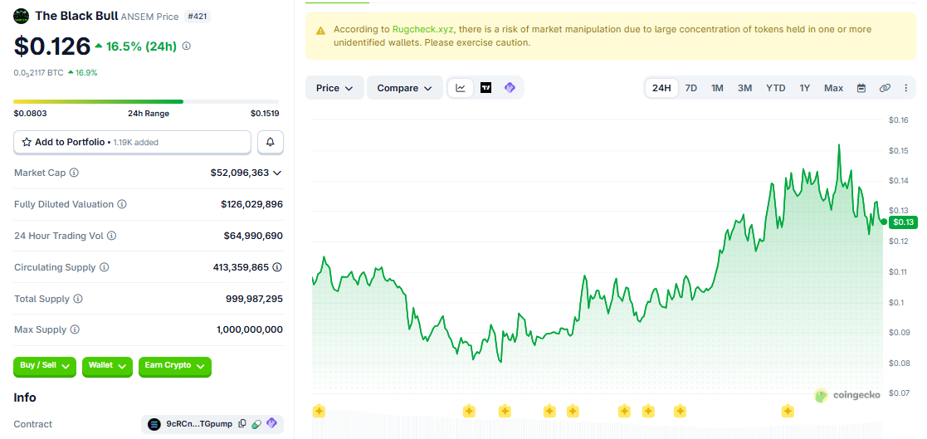This screenshot has height=439, width=927.
Task: Select the 24H time range
Action: click(661, 88)
